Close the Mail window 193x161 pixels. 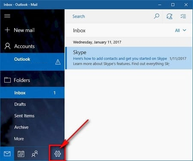tap(186, 5)
